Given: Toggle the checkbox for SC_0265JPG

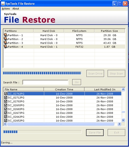Looking at the screenshot, I should pos(6,120).
